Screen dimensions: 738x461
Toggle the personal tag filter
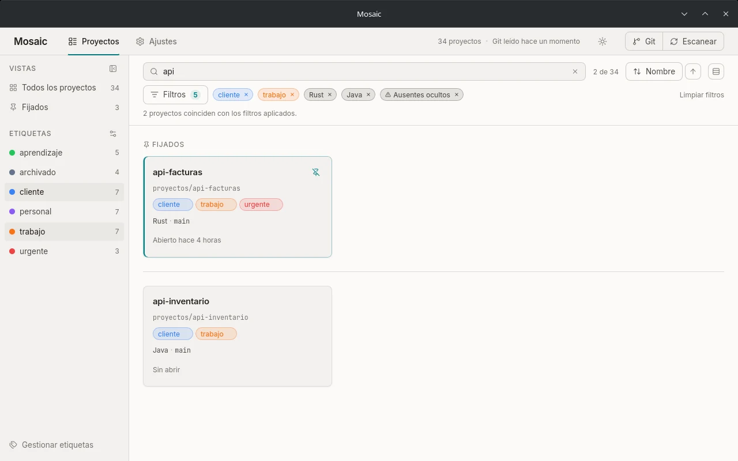coord(64,211)
